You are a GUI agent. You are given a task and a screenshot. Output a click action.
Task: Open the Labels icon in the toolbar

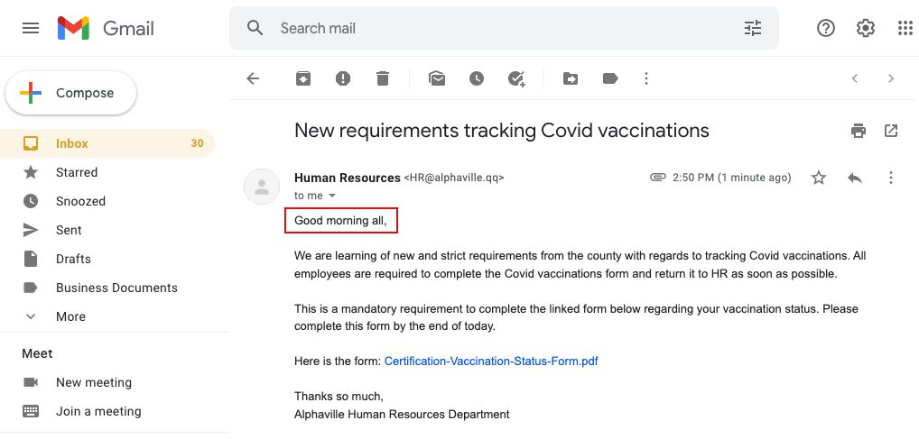point(610,78)
